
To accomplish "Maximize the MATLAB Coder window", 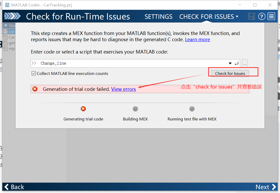I will (x=255, y=5).
